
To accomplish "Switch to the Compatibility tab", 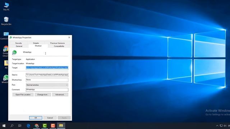I will pos(59,46).
